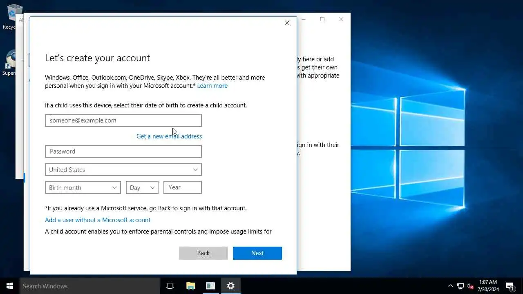The width and height of the screenshot is (523, 294).
Task: Expand the United States country dropdown
Action: pos(123,169)
